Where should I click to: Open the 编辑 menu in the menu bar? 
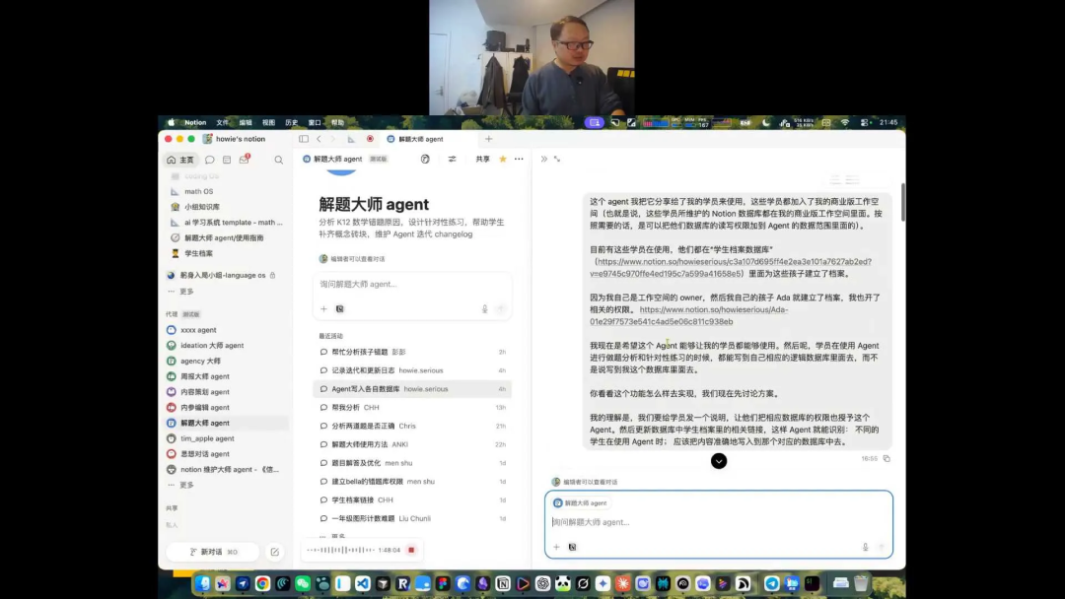click(x=246, y=123)
